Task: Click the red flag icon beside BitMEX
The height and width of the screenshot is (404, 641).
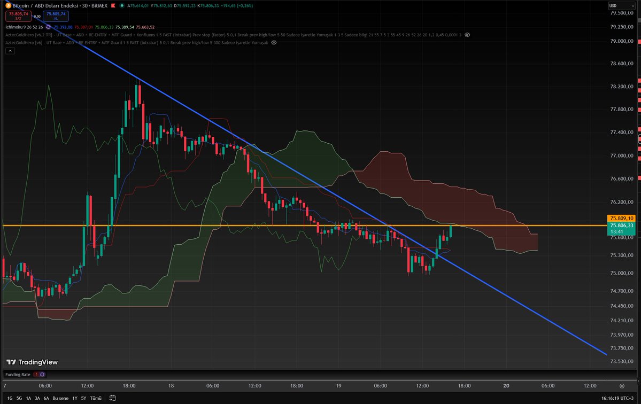Action: pos(113,6)
